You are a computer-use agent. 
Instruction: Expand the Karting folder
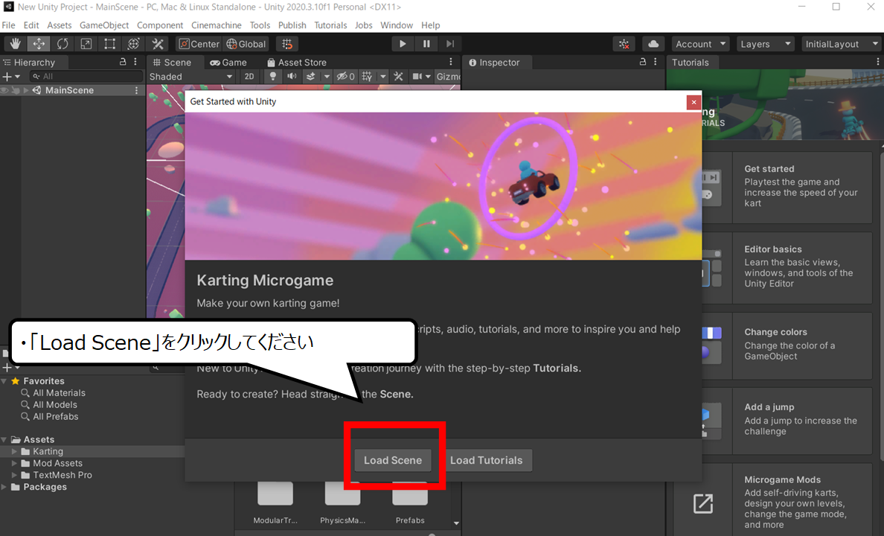tap(14, 451)
